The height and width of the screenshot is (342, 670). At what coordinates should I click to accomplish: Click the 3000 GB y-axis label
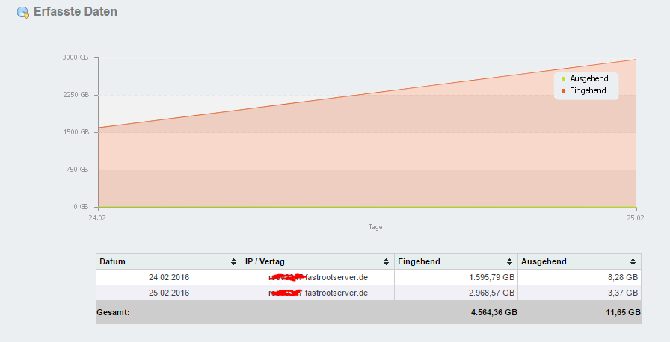pos(76,57)
